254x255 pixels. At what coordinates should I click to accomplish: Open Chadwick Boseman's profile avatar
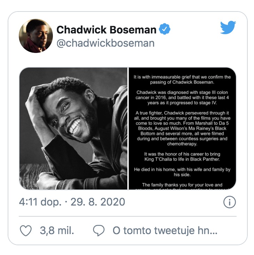pyautogui.click(x=36, y=36)
